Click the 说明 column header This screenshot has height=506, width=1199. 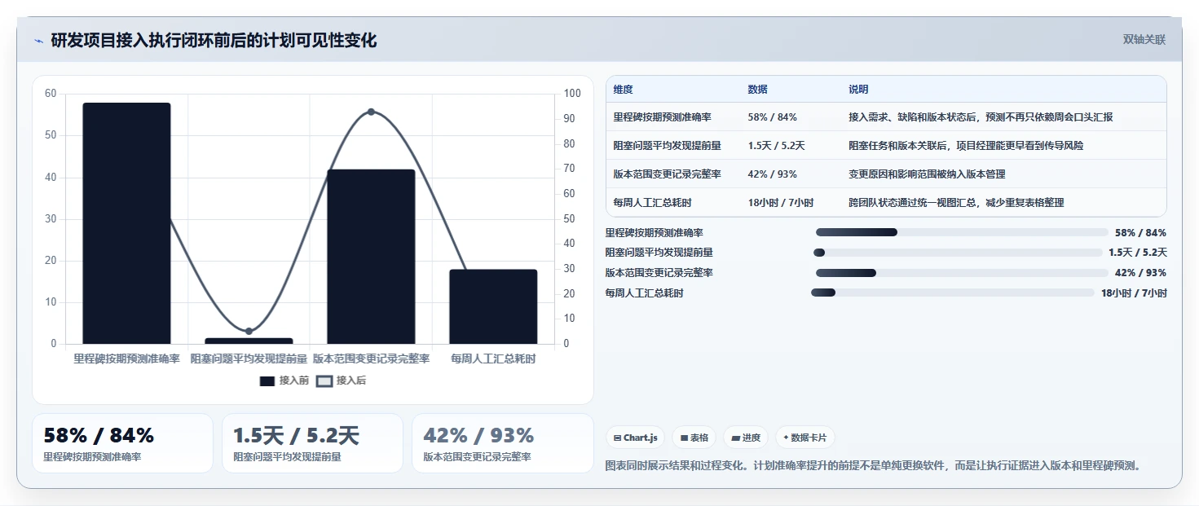[858, 90]
